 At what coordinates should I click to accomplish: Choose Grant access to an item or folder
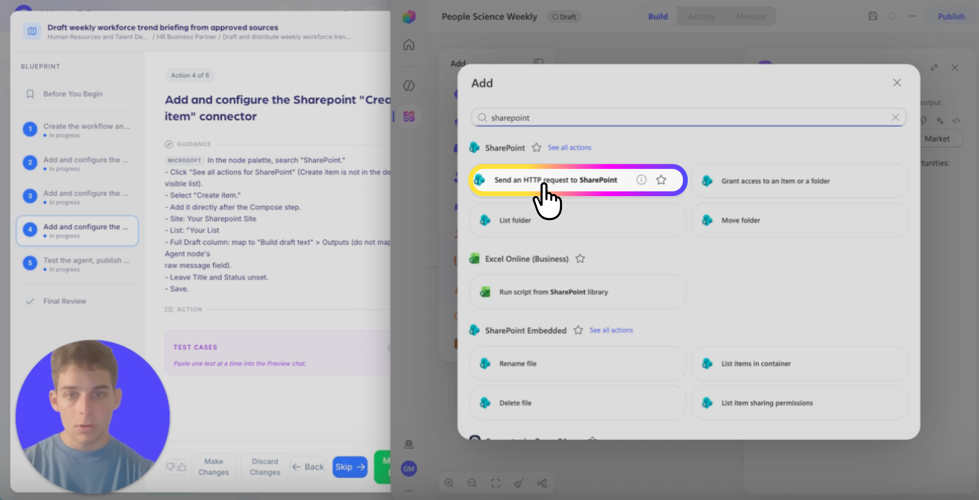[x=800, y=181]
